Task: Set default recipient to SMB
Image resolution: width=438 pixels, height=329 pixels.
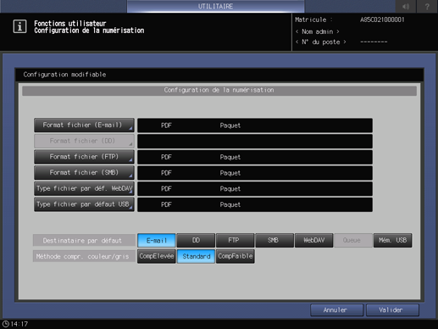Action: click(x=274, y=240)
